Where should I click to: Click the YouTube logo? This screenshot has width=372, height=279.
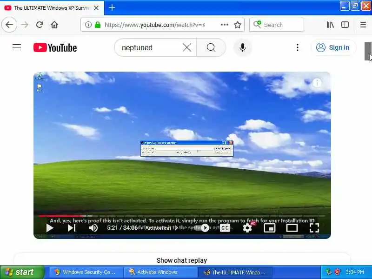[x=55, y=47]
